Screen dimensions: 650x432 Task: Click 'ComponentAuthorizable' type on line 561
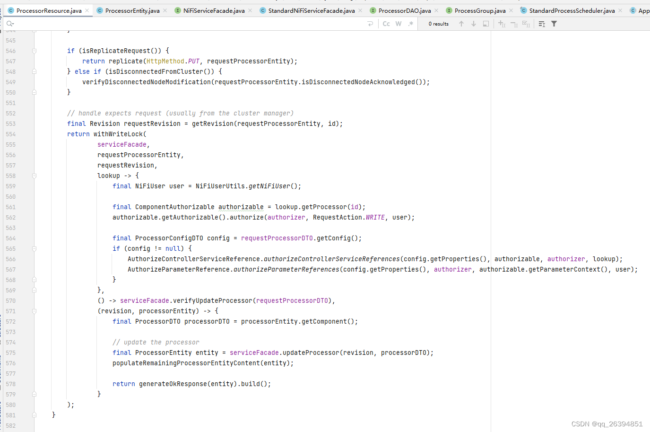pyautogui.click(x=175, y=207)
